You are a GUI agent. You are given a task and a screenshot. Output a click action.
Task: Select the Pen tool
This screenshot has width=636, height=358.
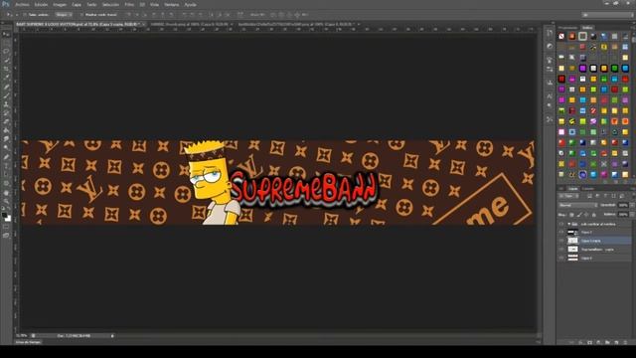pos(6,157)
